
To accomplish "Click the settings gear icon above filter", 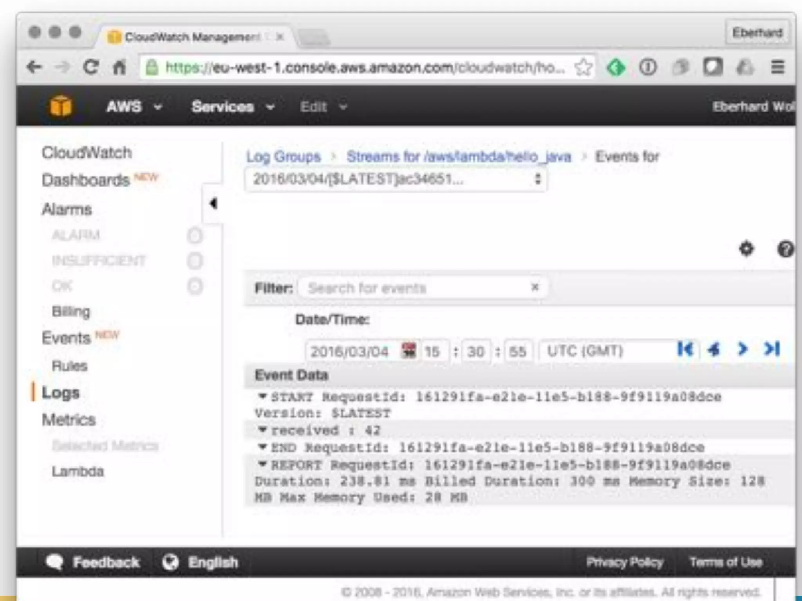I will coord(746,249).
